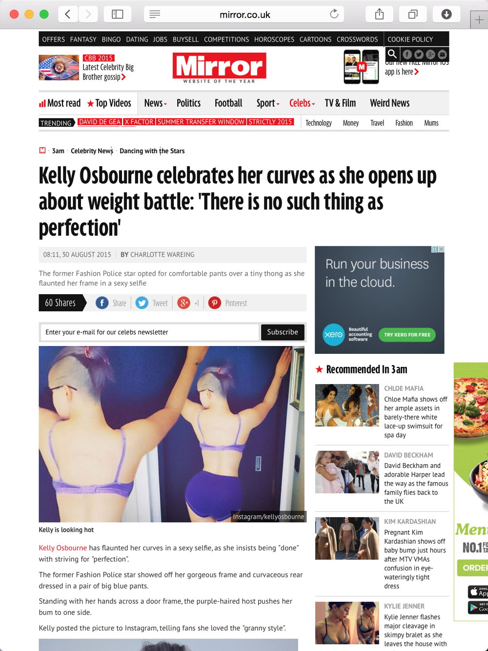Open the Safari share menu

(x=379, y=14)
